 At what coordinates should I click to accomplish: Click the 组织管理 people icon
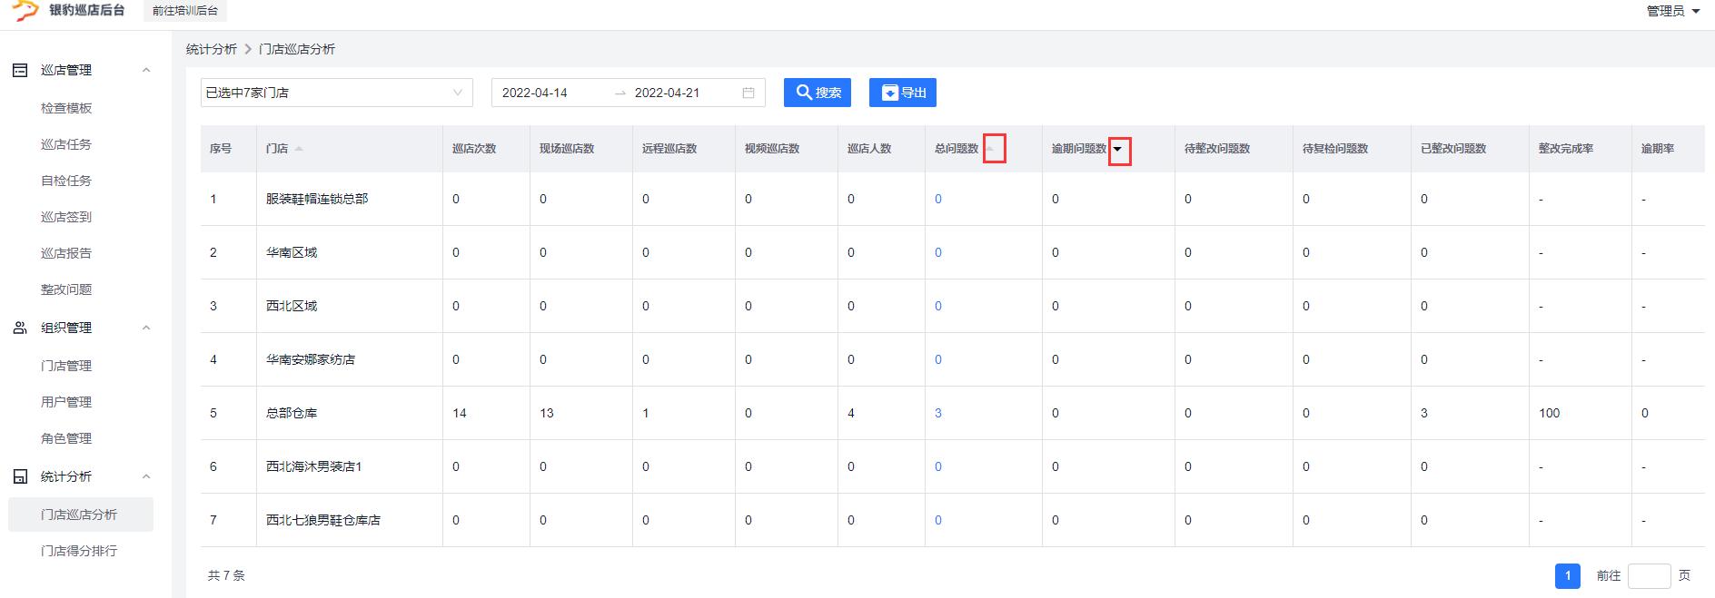pyautogui.click(x=20, y=328)
